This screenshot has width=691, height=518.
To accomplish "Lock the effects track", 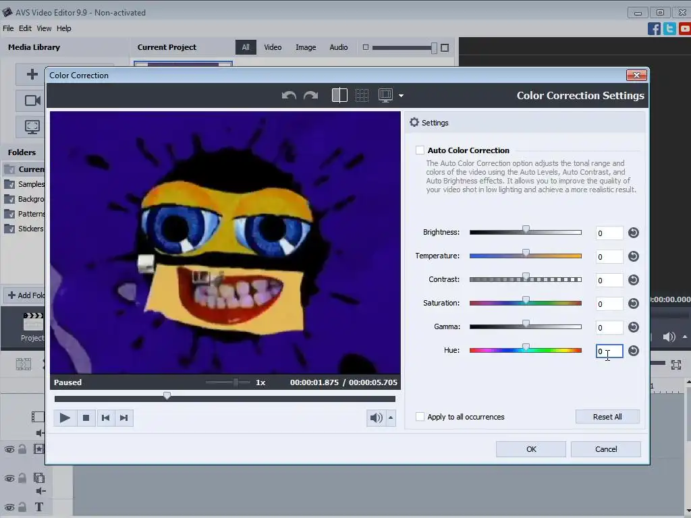I will (22, 449).
